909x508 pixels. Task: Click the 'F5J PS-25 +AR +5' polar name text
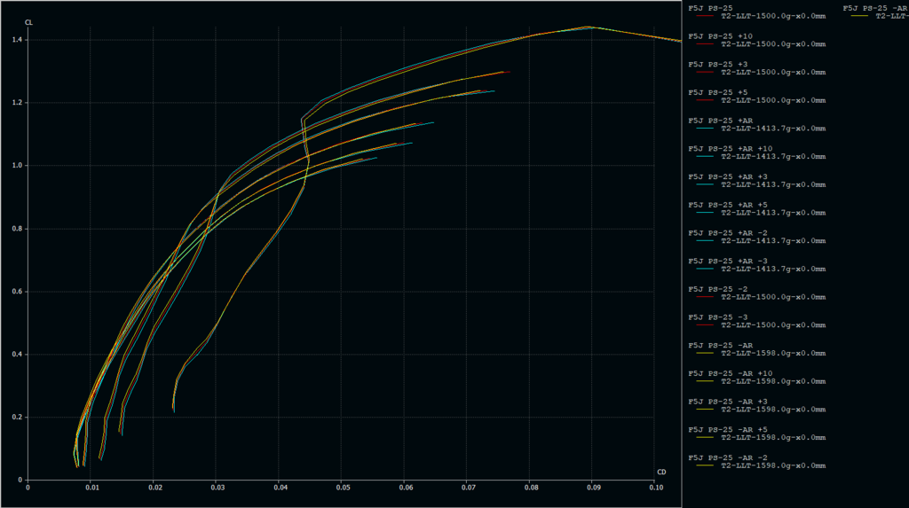pos(727,205)
